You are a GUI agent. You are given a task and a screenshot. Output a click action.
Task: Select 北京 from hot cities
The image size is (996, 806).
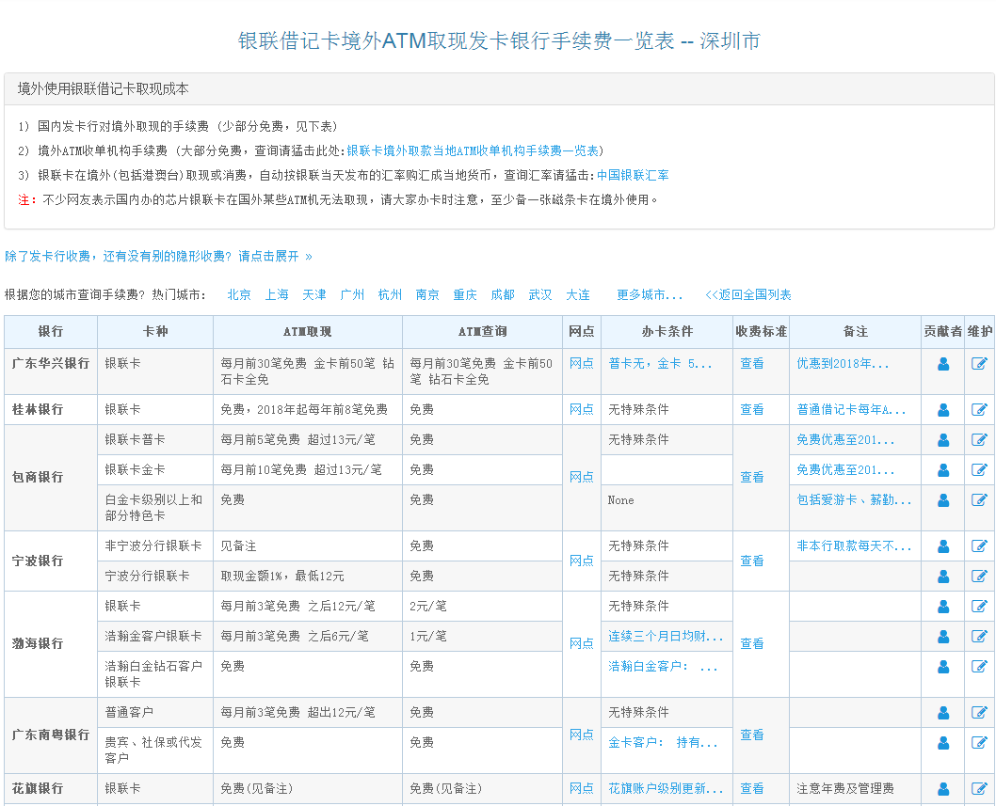[239, 294]
